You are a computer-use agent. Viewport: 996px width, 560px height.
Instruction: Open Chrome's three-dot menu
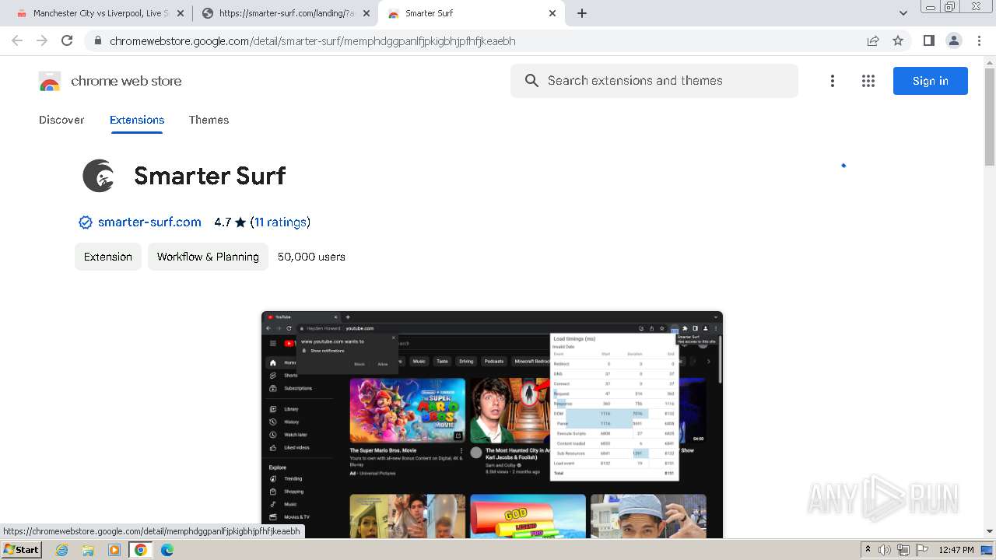979,40
